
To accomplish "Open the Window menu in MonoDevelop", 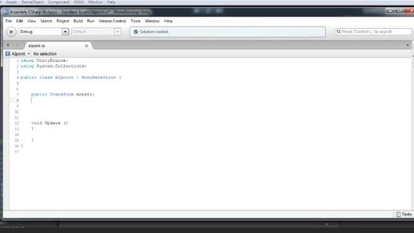I will (x=152, y=21).
